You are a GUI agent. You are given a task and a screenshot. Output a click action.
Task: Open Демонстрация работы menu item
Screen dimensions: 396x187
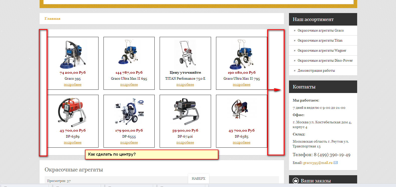click(x=316, y=70)
